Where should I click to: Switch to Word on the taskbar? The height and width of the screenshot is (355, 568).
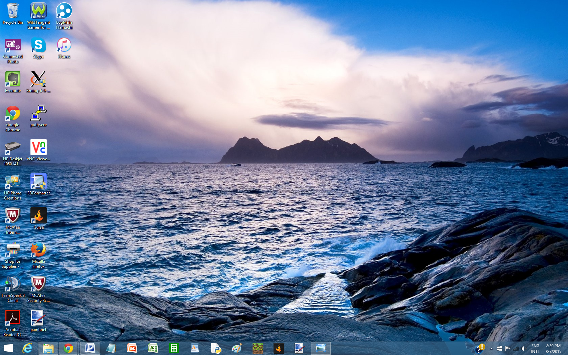click(x=90, y=348)
